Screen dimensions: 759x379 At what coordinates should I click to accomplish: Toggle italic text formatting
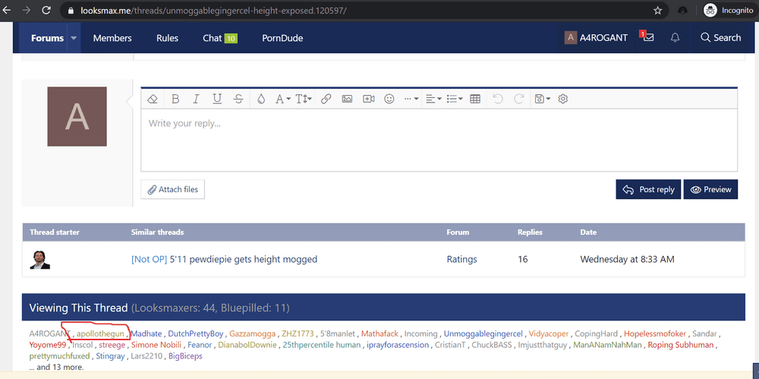click(x=196, y=99)
